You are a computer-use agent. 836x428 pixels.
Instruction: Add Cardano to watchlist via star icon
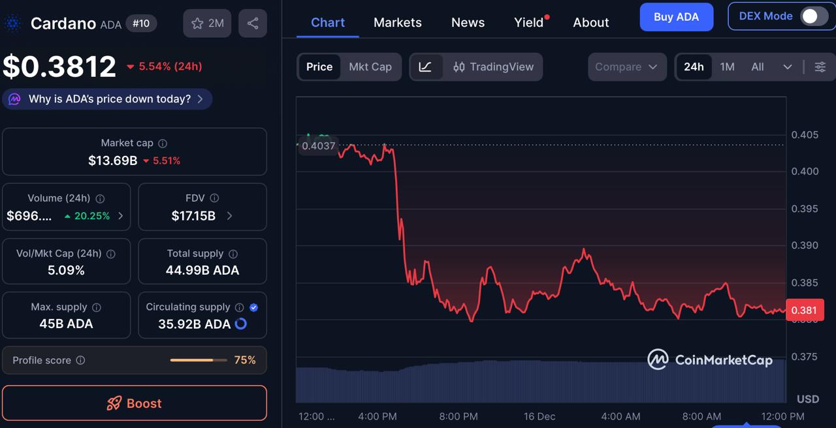pos(196,23)
